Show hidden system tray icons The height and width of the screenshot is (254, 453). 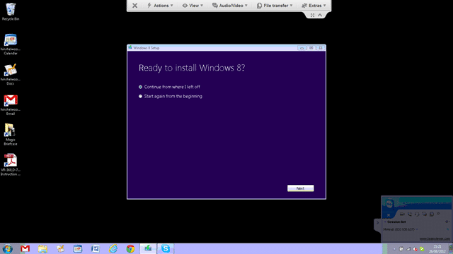(x=394, y=249)
